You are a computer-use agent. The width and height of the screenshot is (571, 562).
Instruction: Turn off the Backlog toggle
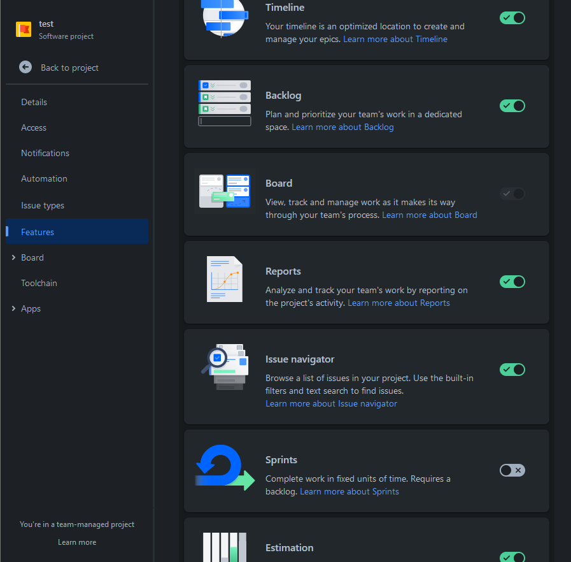coord(512,106)
